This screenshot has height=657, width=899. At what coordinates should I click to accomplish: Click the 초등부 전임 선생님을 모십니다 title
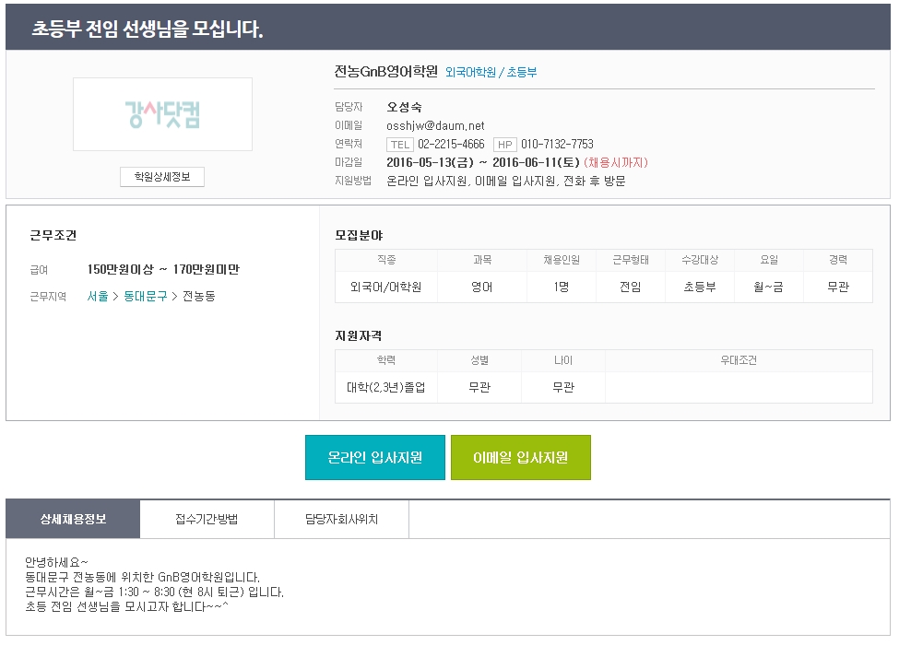(148, 29)
